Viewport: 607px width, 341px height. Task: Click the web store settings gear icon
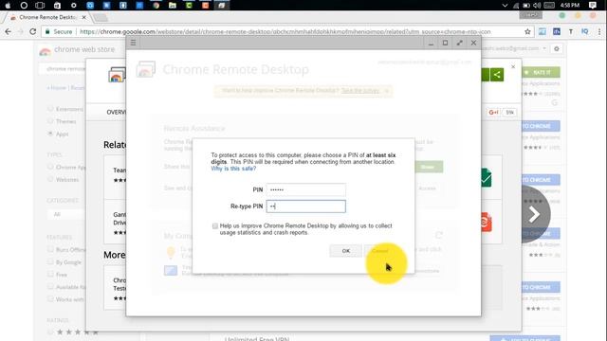pyautogui.click(x=557, y=48)
